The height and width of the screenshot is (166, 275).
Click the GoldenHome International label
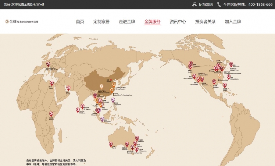coord(233,73)
